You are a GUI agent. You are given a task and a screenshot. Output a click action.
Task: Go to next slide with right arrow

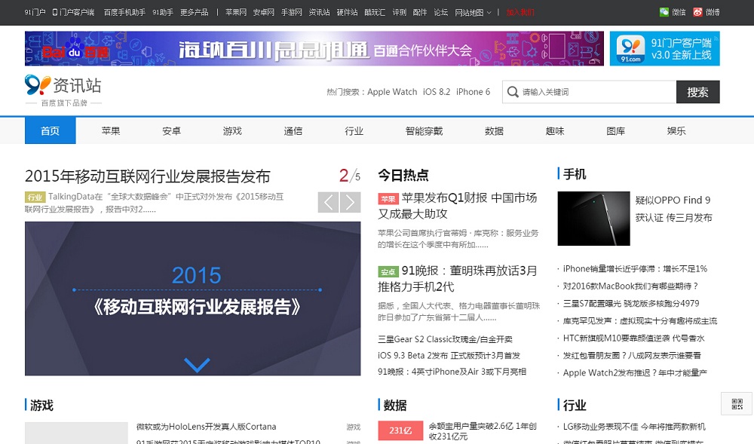[x=351, y=202]
